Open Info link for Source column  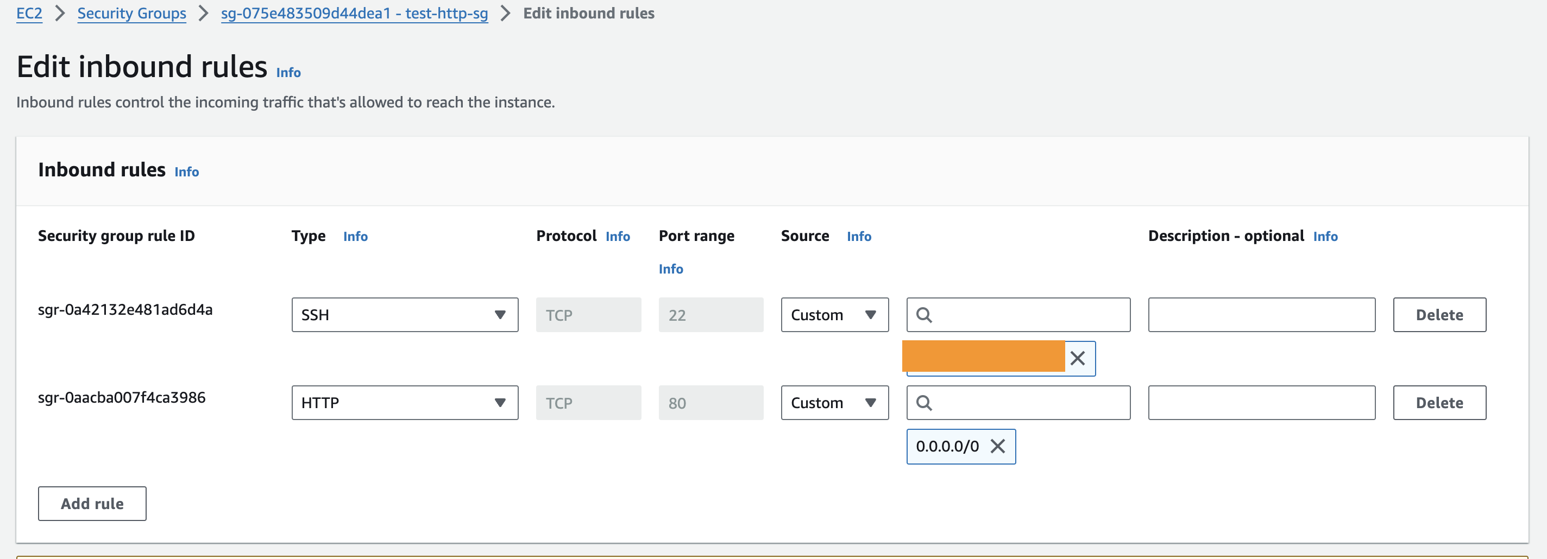coord(859,236)
